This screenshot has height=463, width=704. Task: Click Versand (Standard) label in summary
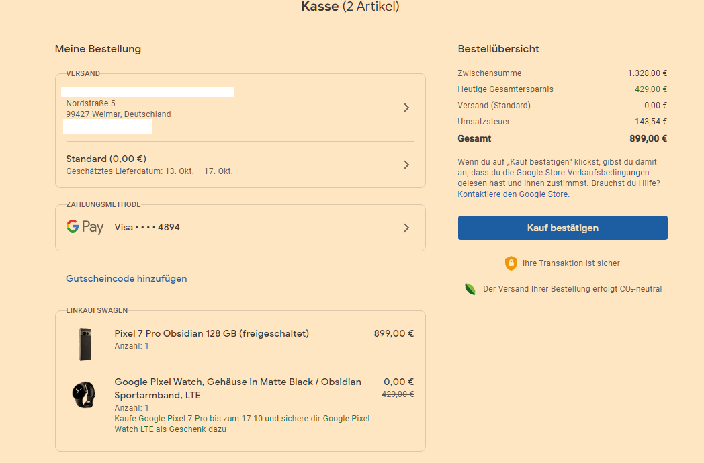point(494,106)
